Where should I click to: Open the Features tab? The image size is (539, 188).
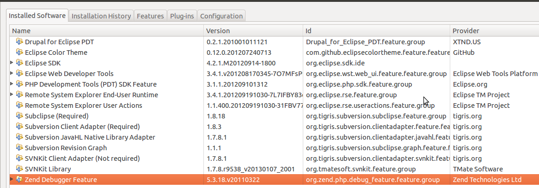(x=150, y=16)
